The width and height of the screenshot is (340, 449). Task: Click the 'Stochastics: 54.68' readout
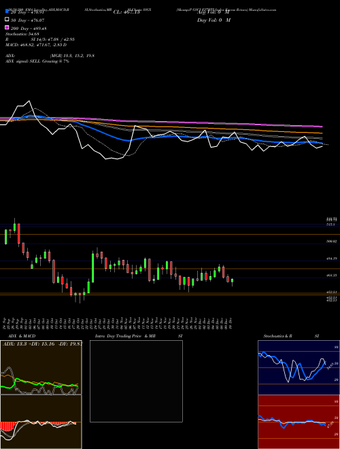click(x=22, y=34)
